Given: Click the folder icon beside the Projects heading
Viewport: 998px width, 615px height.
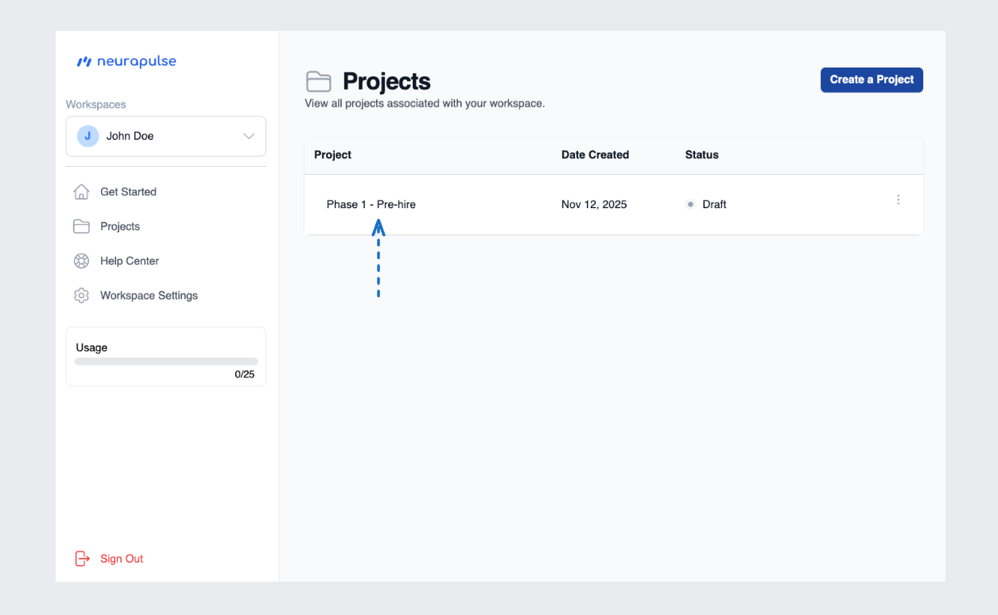Looking at the screenshot, I should (318, 81).
